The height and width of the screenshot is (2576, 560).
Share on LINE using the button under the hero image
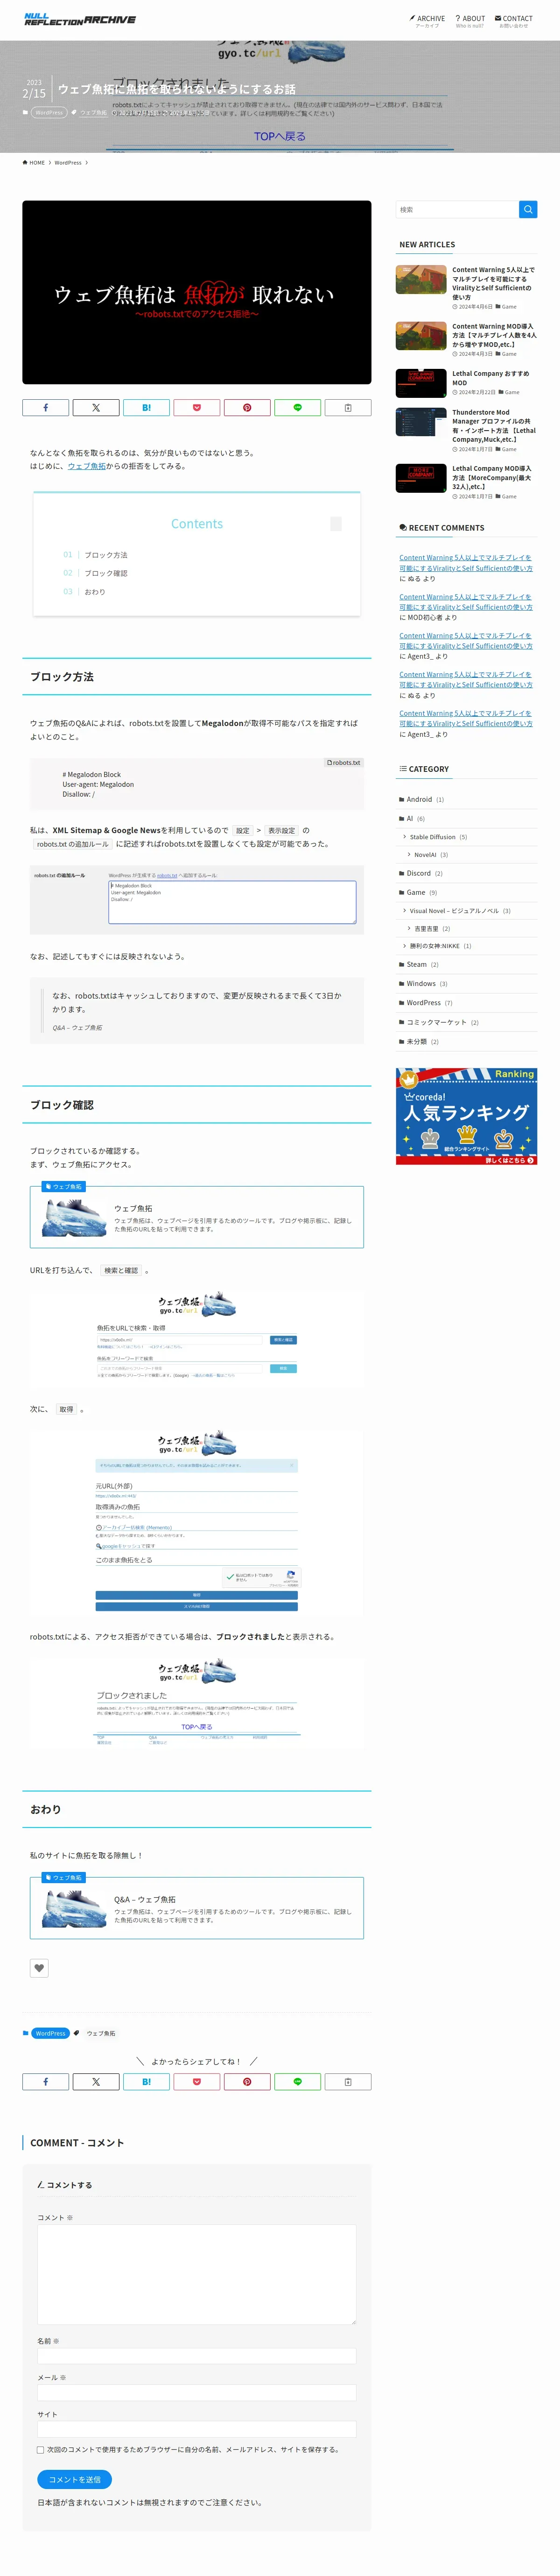(x=297, y=408)
